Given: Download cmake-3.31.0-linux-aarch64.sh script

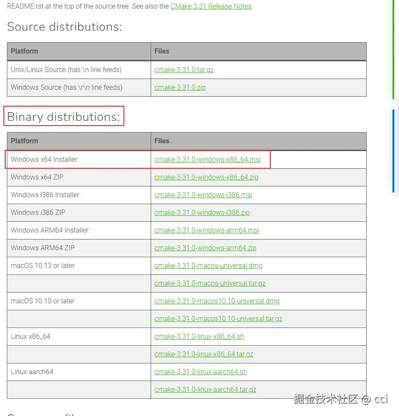Looking at the screenshot, I should tap(201, 372).
